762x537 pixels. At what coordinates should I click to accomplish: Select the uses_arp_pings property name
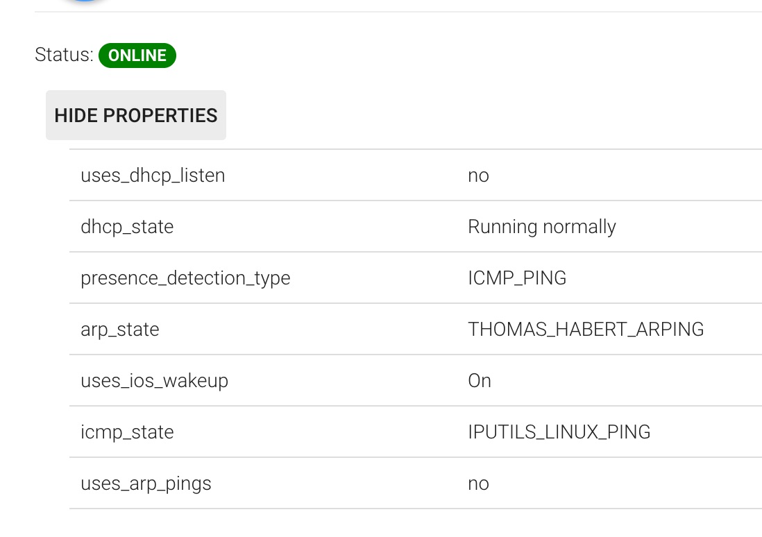pos(146,484)
